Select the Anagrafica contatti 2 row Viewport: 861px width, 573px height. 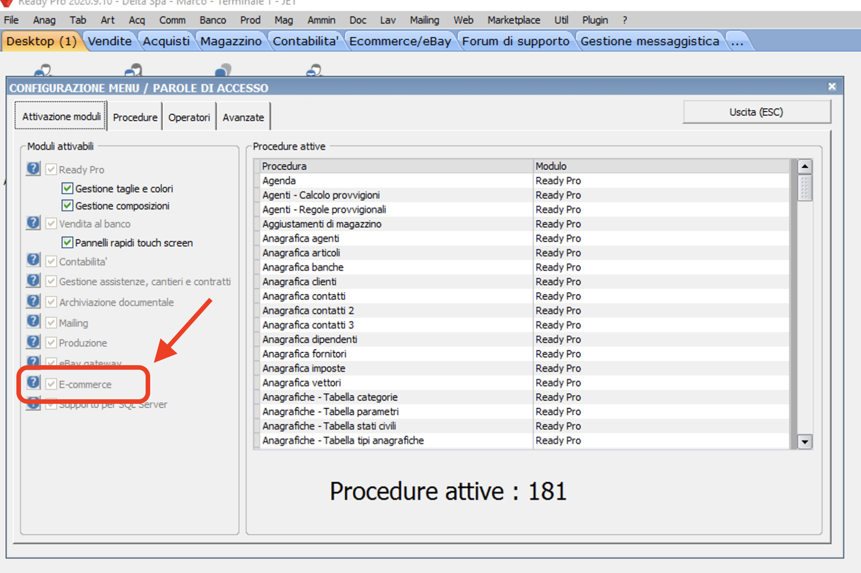525,311
